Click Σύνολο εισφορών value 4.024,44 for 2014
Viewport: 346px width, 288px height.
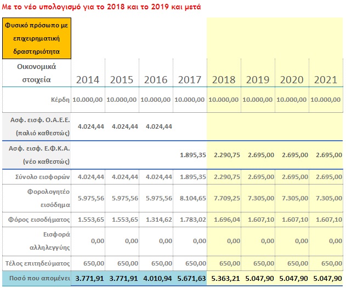(x=91, y=177)
